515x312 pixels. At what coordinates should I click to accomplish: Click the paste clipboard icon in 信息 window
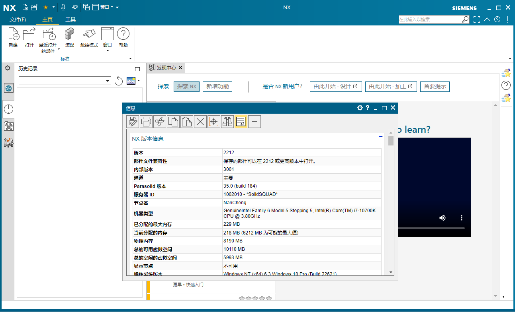(x=187, y=122)
